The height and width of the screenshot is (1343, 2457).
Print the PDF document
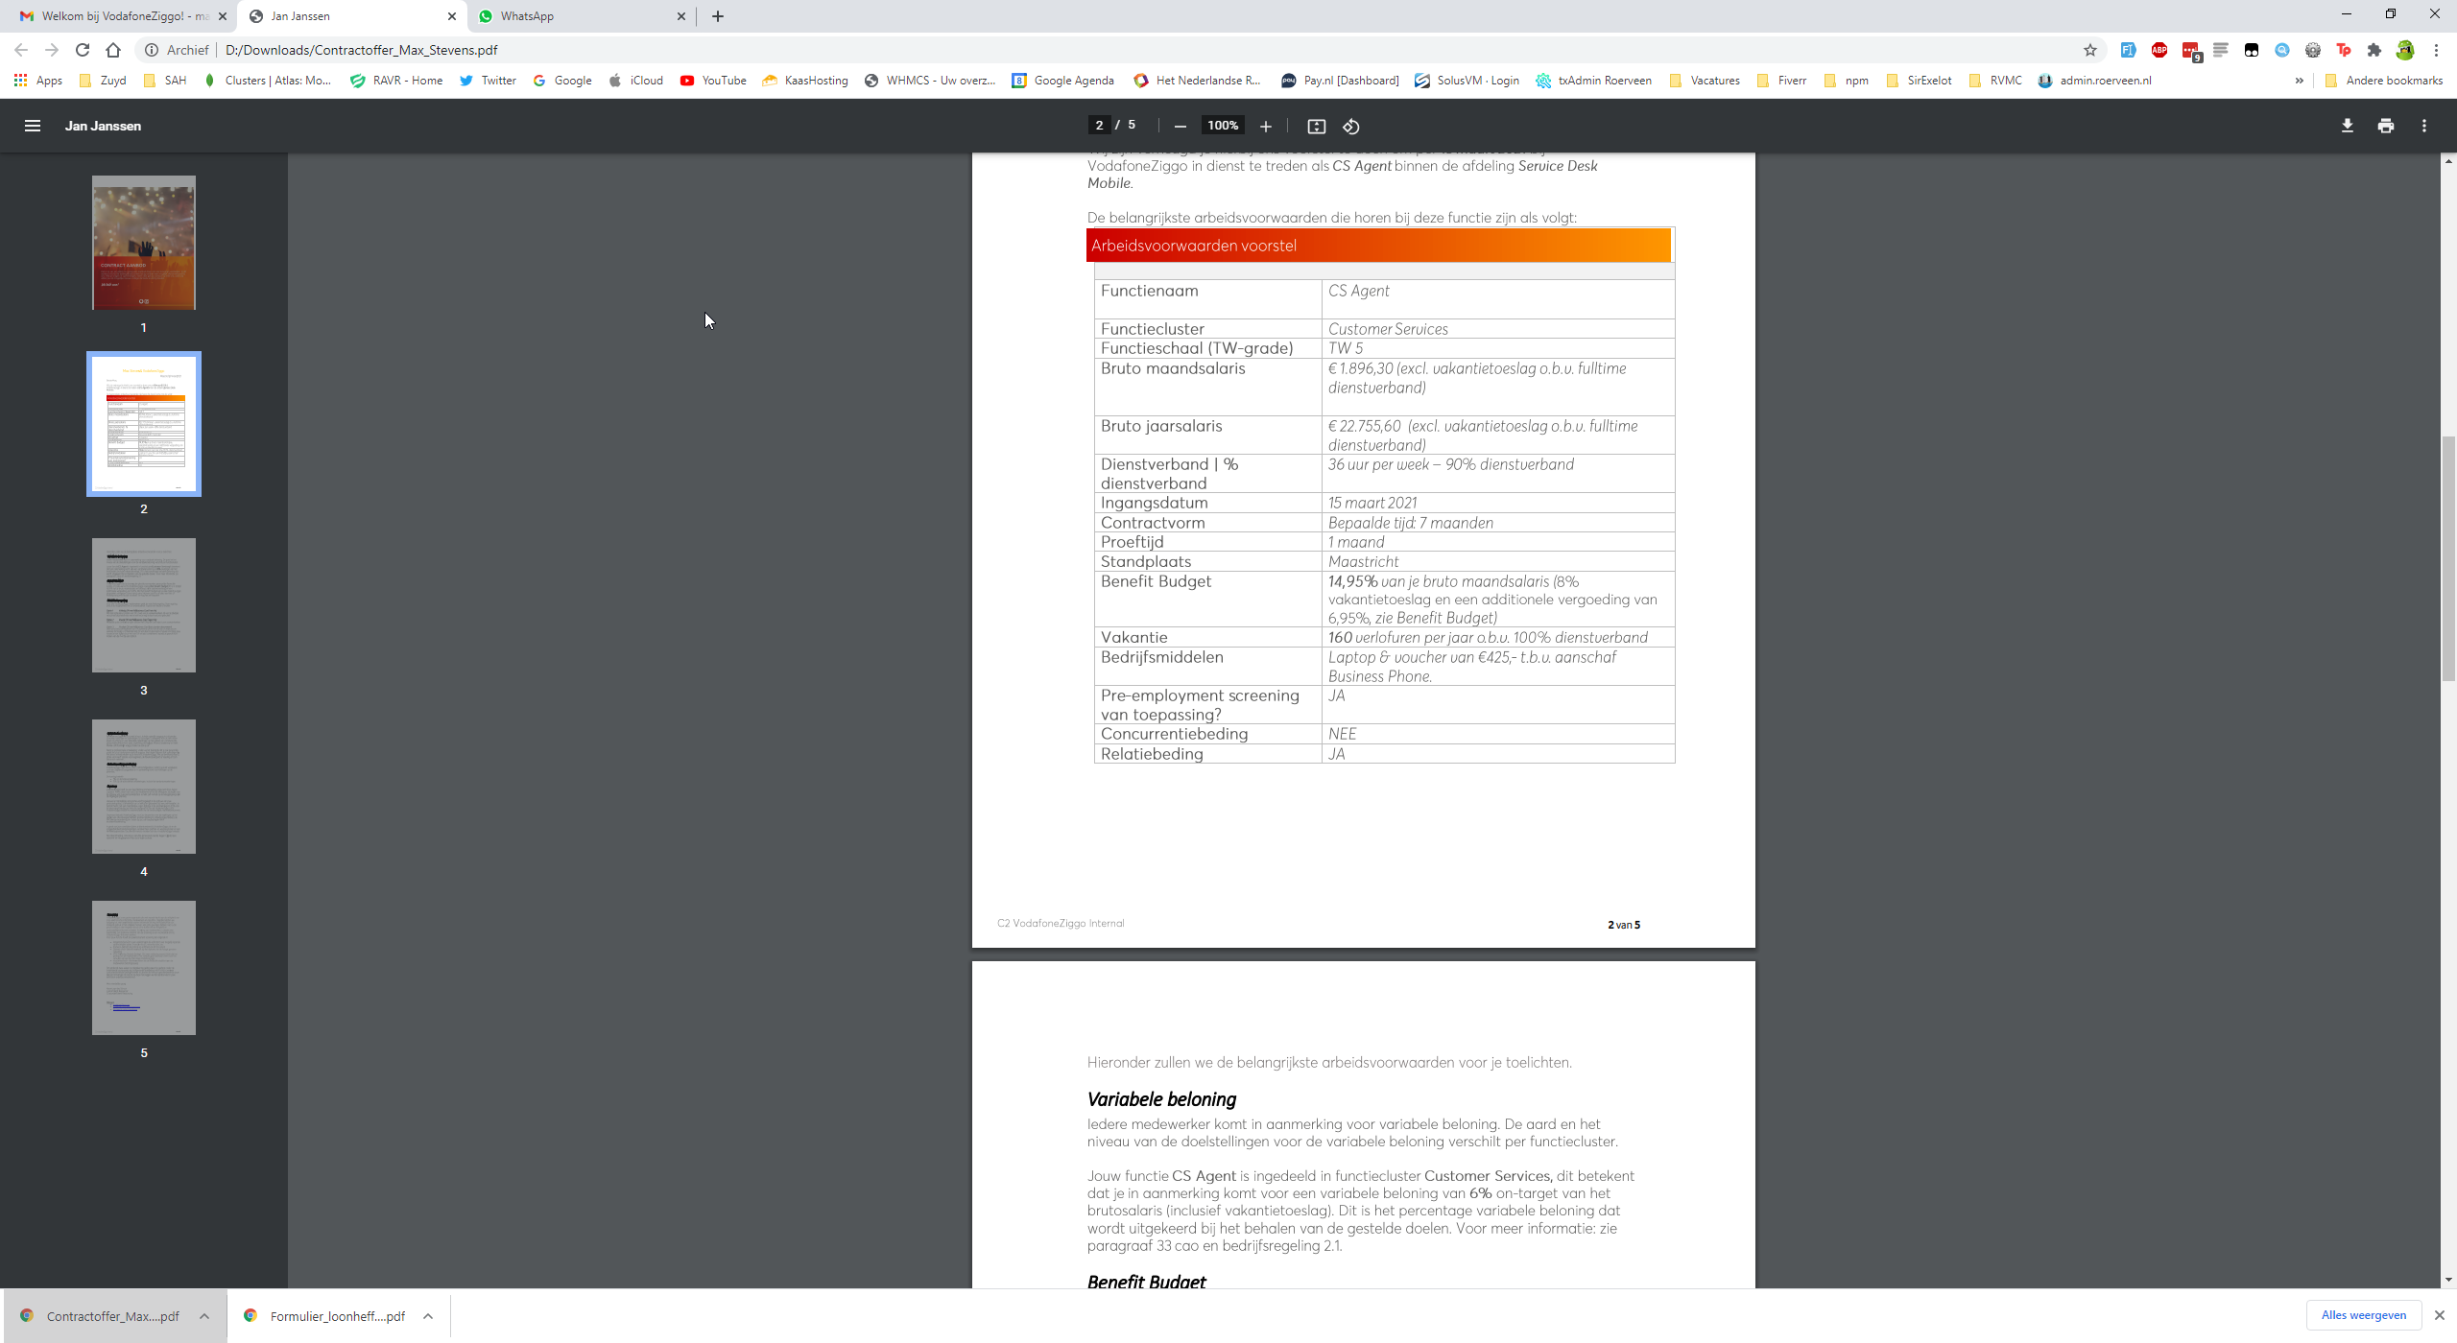pos(2386,126)
